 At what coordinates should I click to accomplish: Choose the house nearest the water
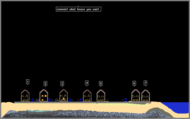pos(146,96)
